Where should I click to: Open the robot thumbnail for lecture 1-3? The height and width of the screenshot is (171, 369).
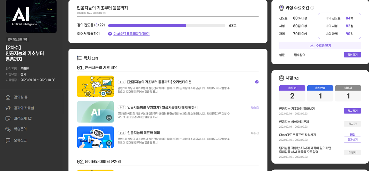(x=95, y=137)
